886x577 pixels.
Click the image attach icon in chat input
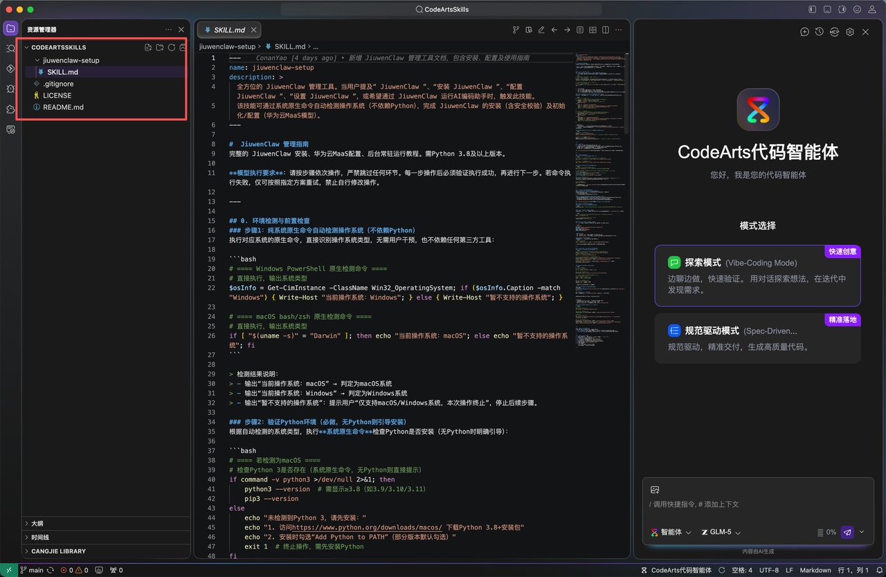[x=655, y=490]
